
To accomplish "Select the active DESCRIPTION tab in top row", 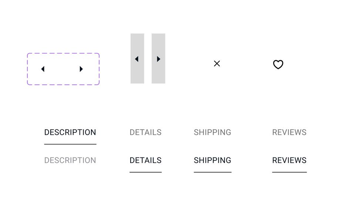I will (x=70, y=132).
